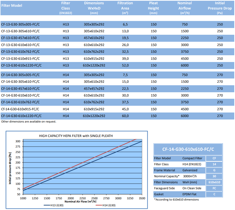The image size is (235, 210).
Task: Select the 13,0 filtration area value
Action: (x=125, y=31)
